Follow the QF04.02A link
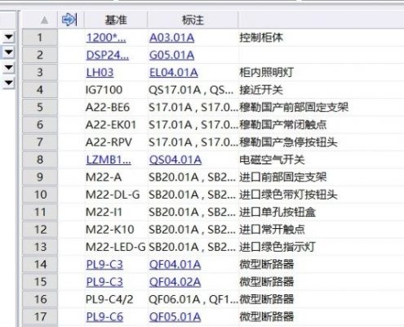 pos(175,282)
